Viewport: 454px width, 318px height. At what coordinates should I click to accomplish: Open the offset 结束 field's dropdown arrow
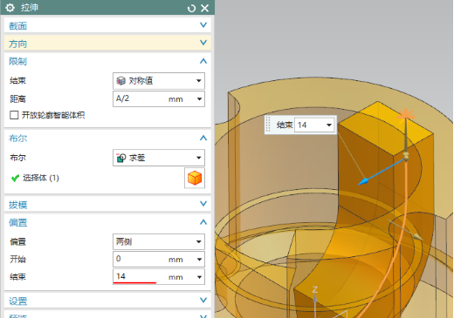tap(199, 277)
